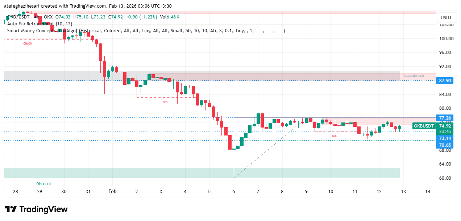Click the 73.14 blue price label

[445, 138]
